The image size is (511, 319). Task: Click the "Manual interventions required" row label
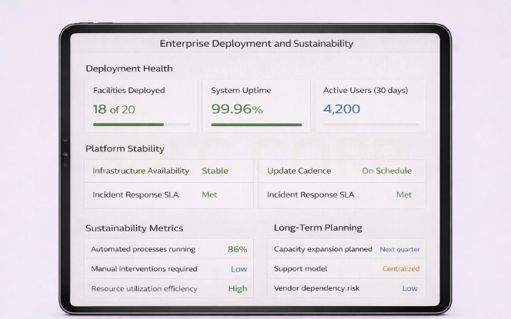(144, 269)
